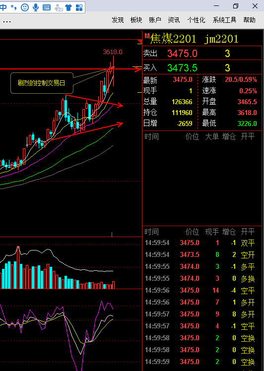
Task: Open the 板块 menu
Action: coord(136,20)
